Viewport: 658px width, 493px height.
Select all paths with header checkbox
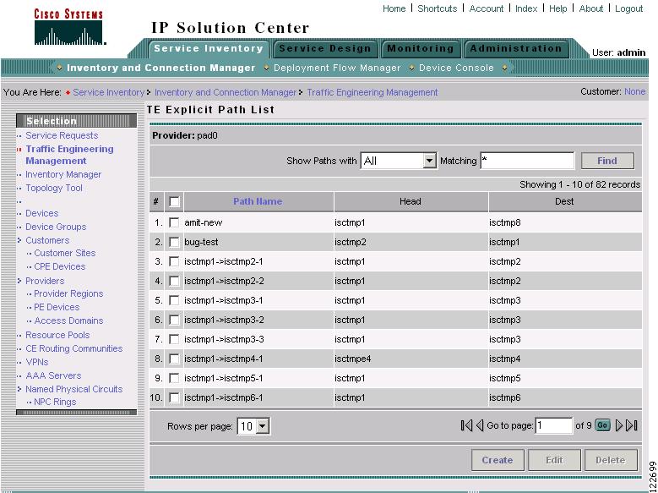[174, 202]
